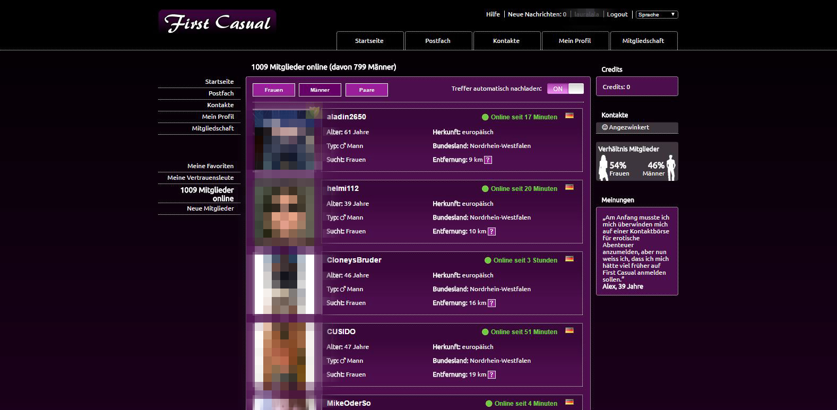Viewport: 837px width, 410px height.
Task: Open the Startseite tab in the top navigation
Action: coord(369,41)
